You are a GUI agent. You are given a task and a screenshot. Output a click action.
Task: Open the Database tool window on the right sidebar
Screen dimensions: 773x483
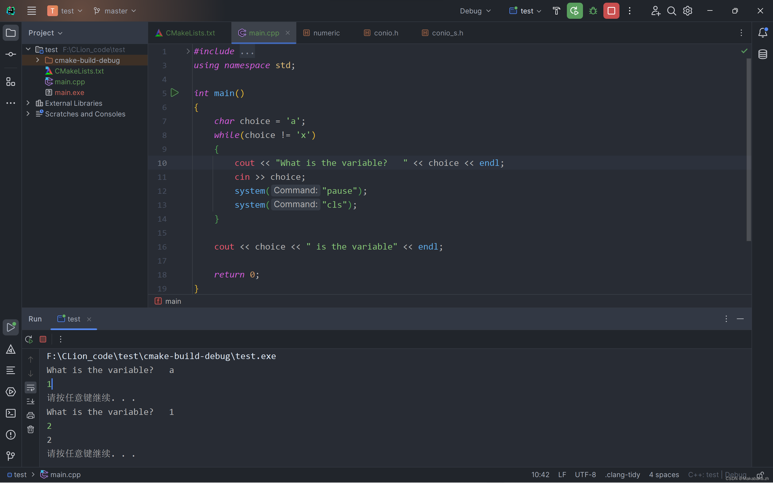(x=763, y=54)
